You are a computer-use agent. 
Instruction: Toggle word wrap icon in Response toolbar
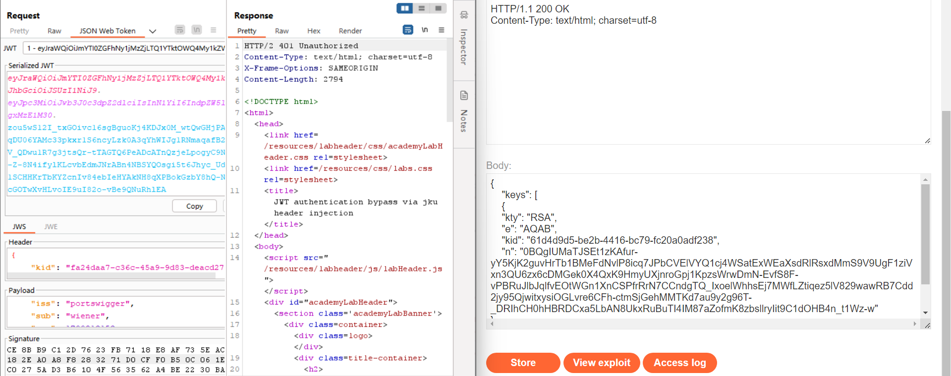tap(408, 30)
